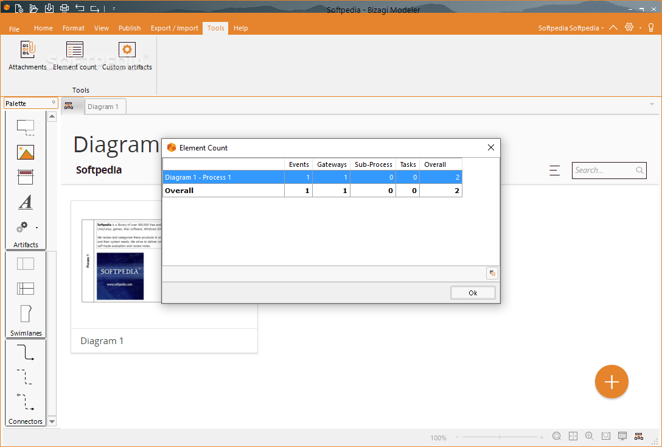Click the center diagram icon in status bar
This screenshot has width=662, height=447.
click(573, 436)
